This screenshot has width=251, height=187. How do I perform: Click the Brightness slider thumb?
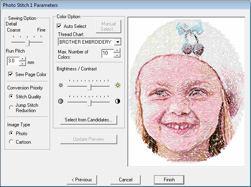(89, 87)
